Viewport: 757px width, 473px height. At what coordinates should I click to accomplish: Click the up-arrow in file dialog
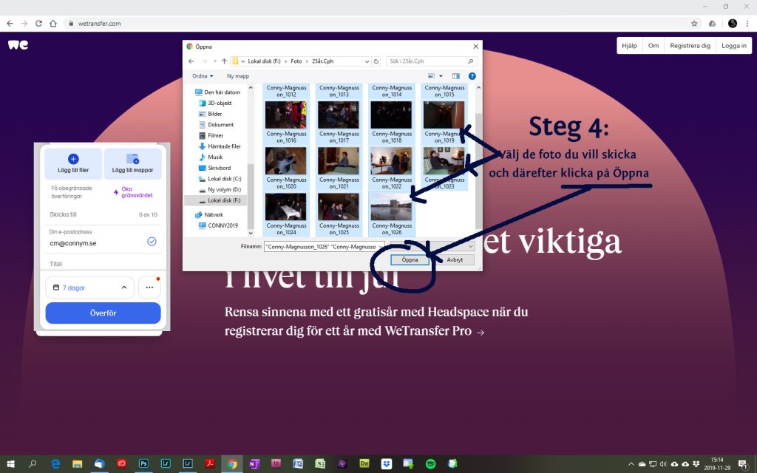pyautogui.click(x=224, y=61)
